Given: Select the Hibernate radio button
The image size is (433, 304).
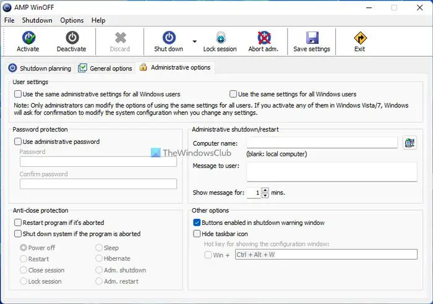Looking at the screenshot, I should 99,258.
